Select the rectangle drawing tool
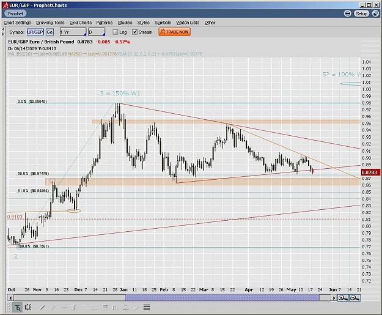This screenshot has width=382, height=315. pyautogui.click(x=95, y=308)
